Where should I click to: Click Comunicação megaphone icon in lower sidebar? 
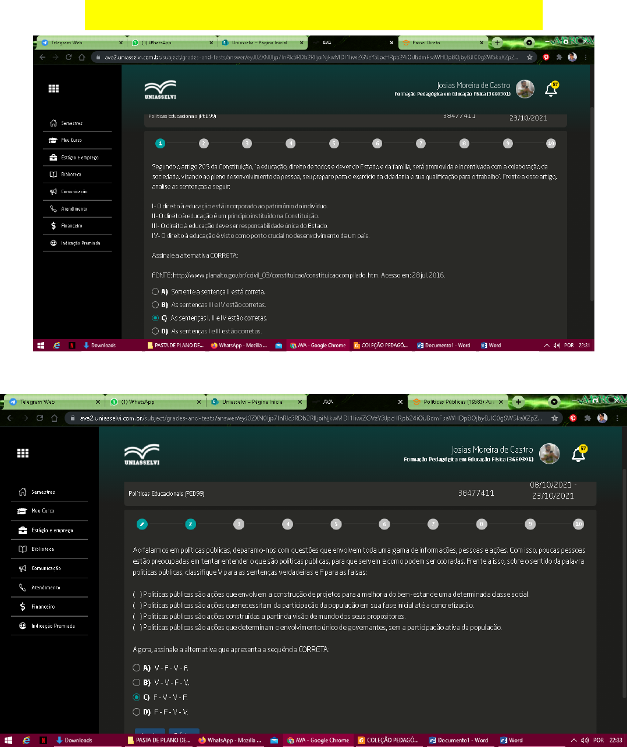(23, 568)
